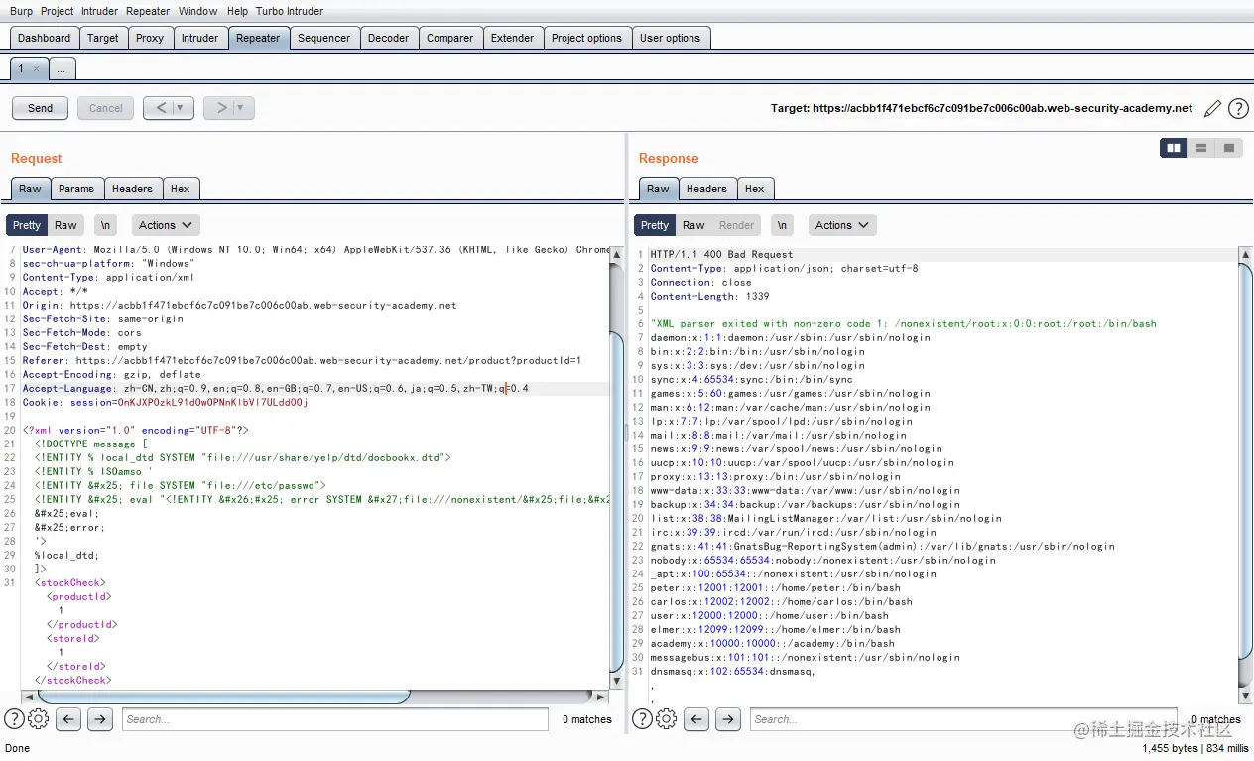Switch to Sequencer tab
This screenshot has width=1254, height=761.
(x=324, y=38)
